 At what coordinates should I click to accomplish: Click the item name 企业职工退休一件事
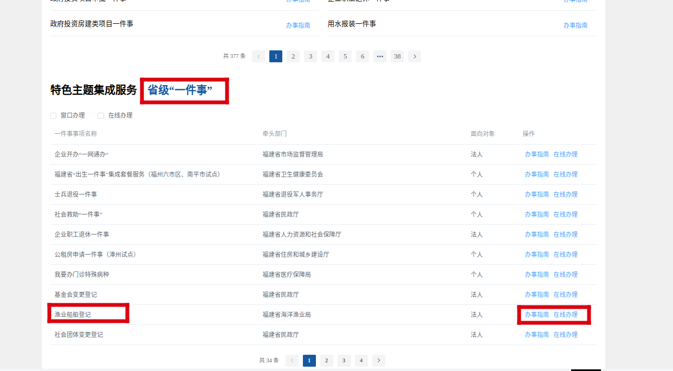coord(82,235)
